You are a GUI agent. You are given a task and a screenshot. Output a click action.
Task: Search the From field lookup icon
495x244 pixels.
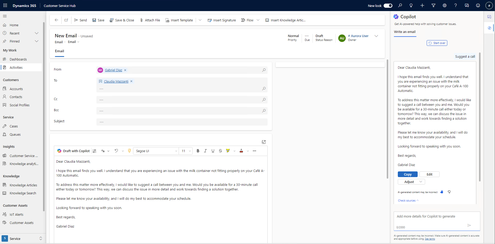pos(264,70)
